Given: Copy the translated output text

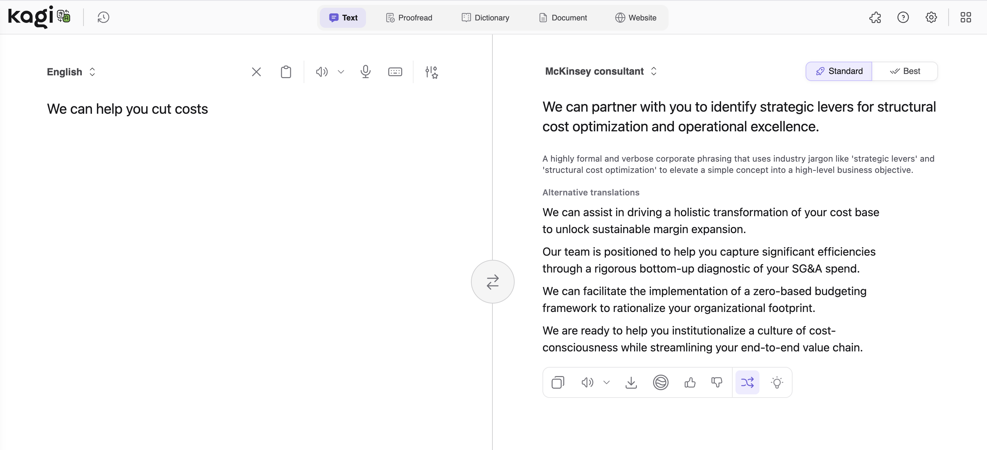Looking at the screenshot, I should tap(558, 382).
